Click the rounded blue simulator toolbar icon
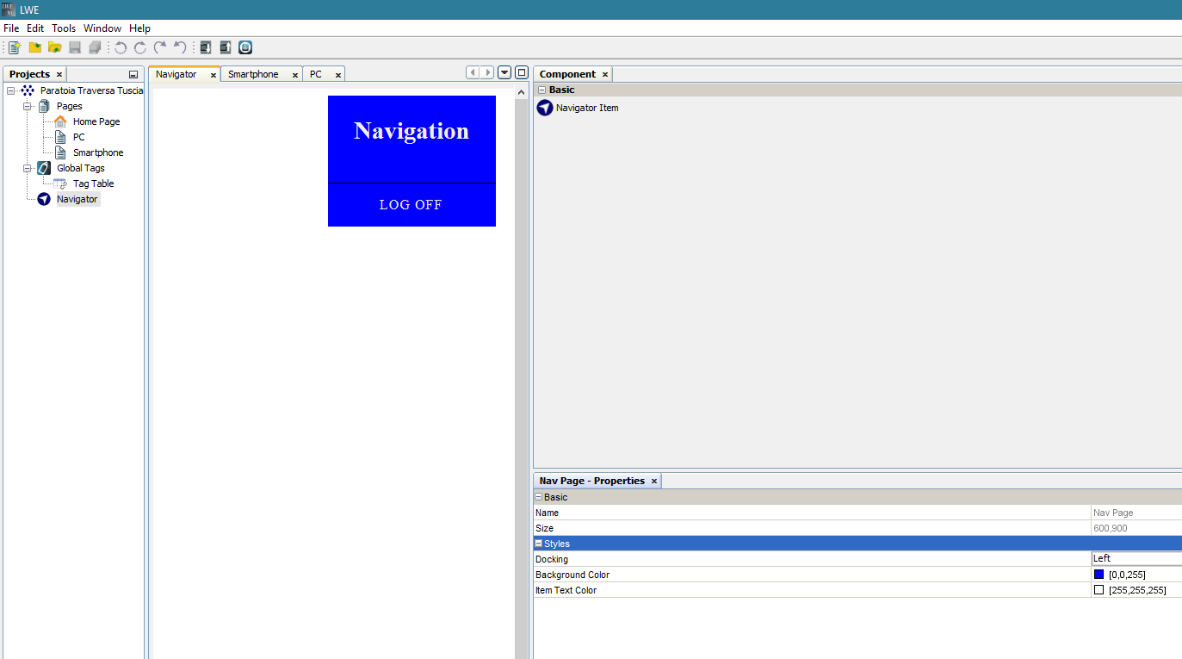Screen dimensions: 1182x659 (x=245, y=47)
